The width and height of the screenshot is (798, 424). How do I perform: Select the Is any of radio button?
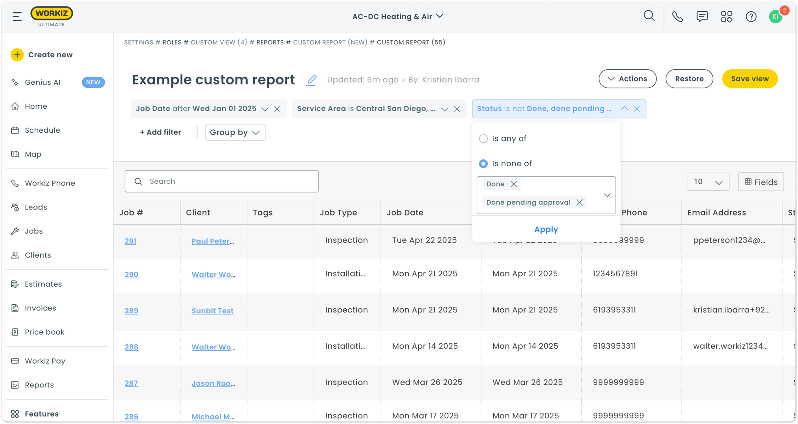click(x=483, y=139)
